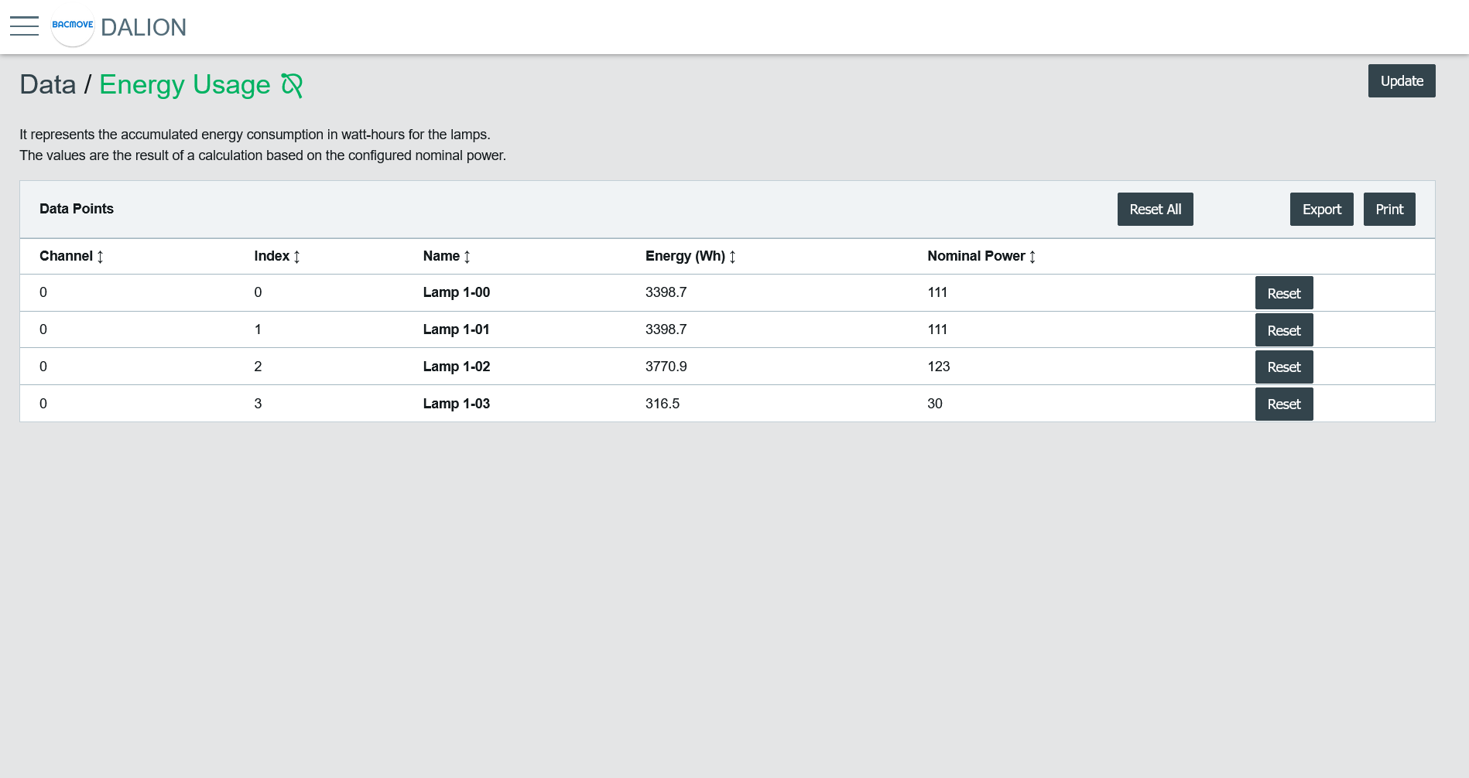The image size is (1469, 778).
Task: Sort by Nominal Power column arrow
Action: (x=1032, y=257)
